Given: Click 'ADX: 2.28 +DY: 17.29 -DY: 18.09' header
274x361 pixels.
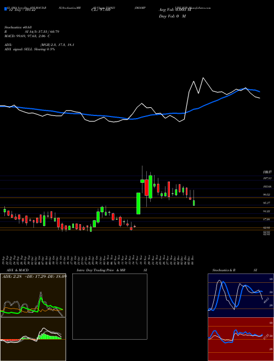Looking at the screenshot, I should (34, 276).
